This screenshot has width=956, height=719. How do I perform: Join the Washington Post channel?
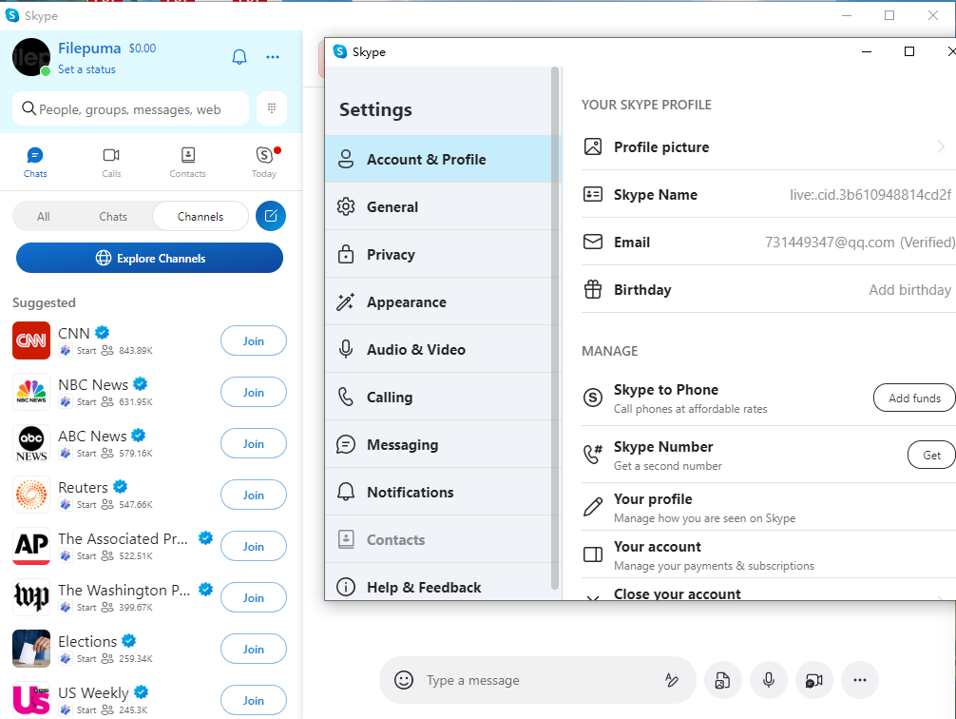254,597
